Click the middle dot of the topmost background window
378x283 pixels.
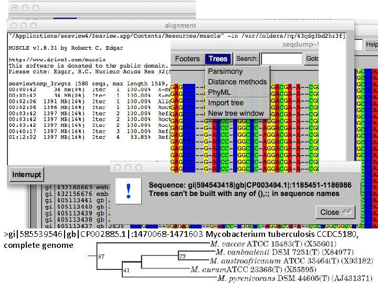[x=25, y=8]
